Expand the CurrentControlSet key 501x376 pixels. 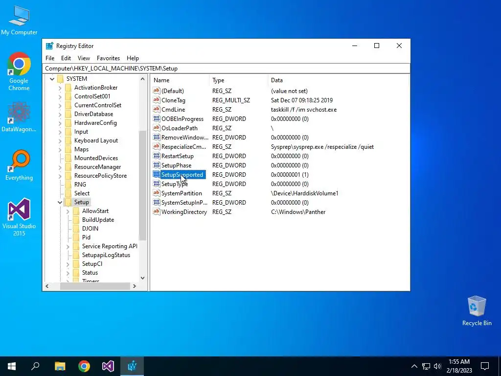60,105
